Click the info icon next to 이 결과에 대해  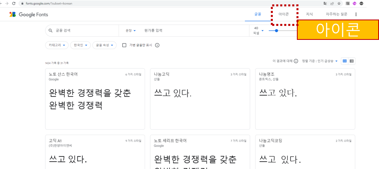[x=296, y=61]
